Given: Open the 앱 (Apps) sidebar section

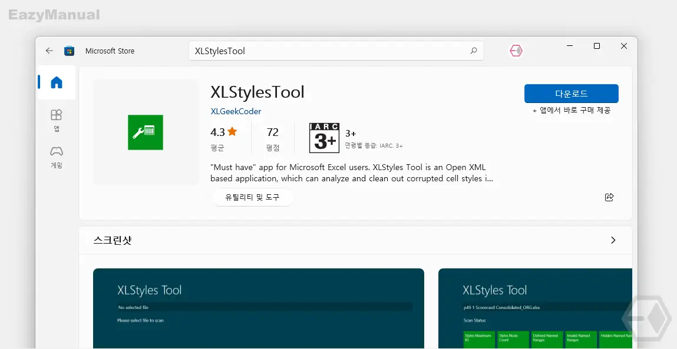Looking at the screenshot, I should (57, 120).
